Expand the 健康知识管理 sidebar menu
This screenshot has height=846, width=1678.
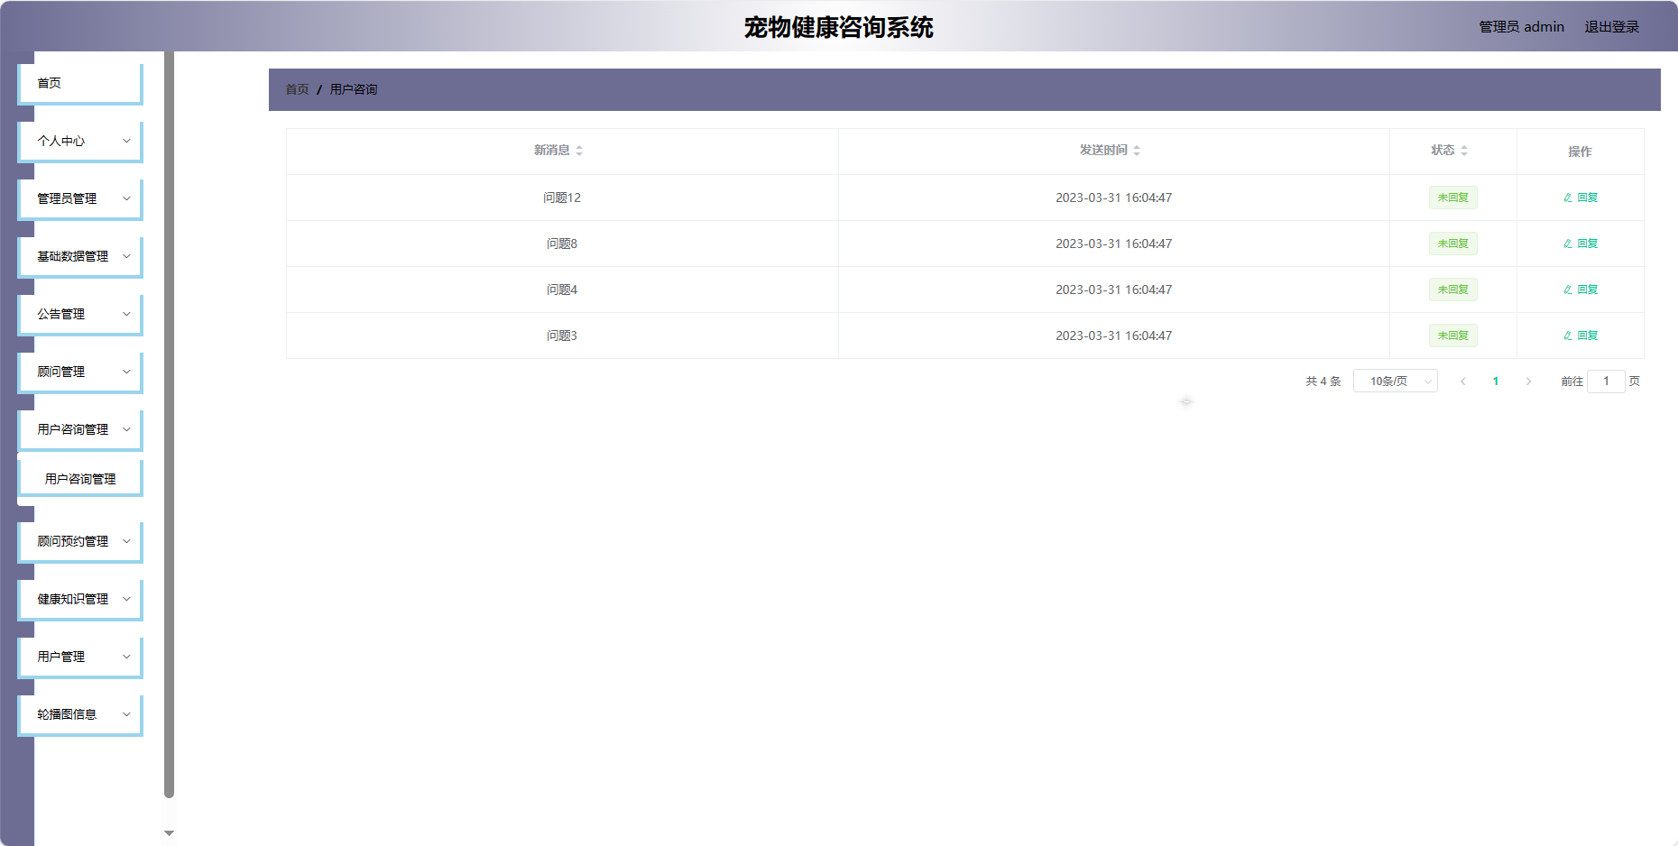[80, 599]
